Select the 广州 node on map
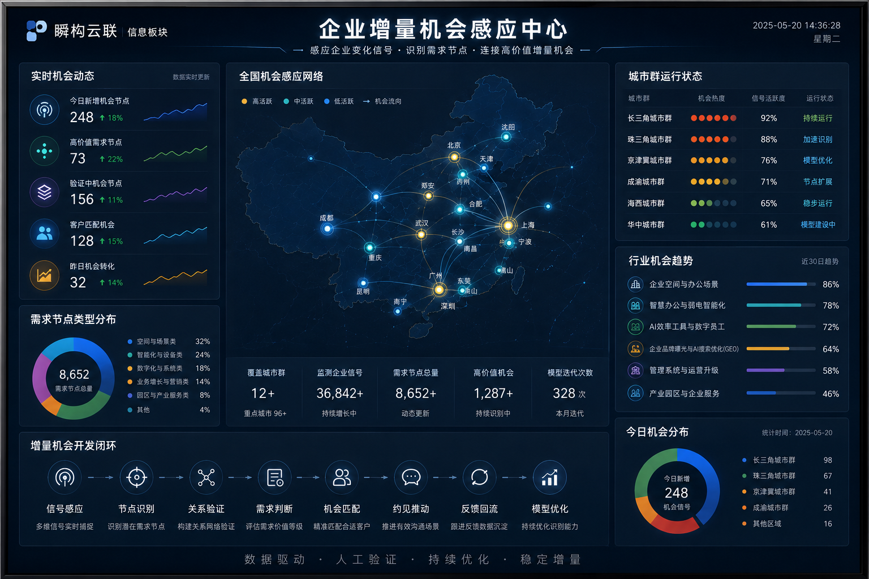This screenshot has height=579, width=869. coord(438,290)
